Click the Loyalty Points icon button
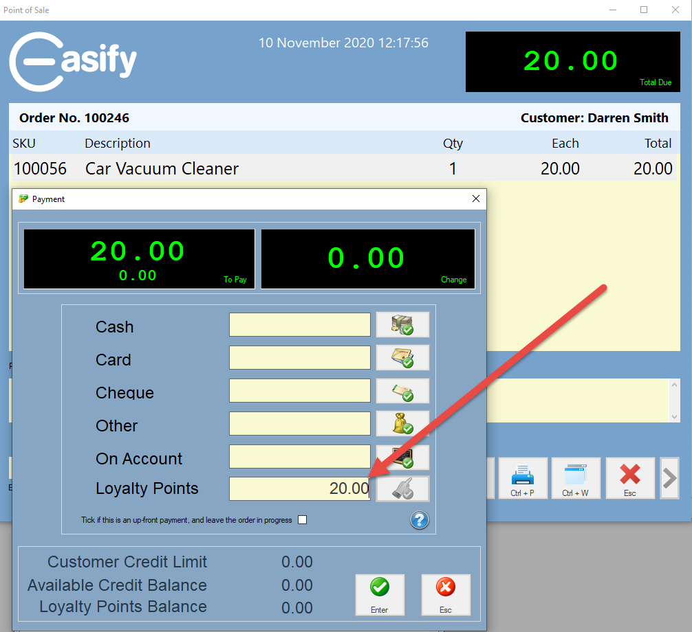The image size is (692, 632). [x=402, y=489]
